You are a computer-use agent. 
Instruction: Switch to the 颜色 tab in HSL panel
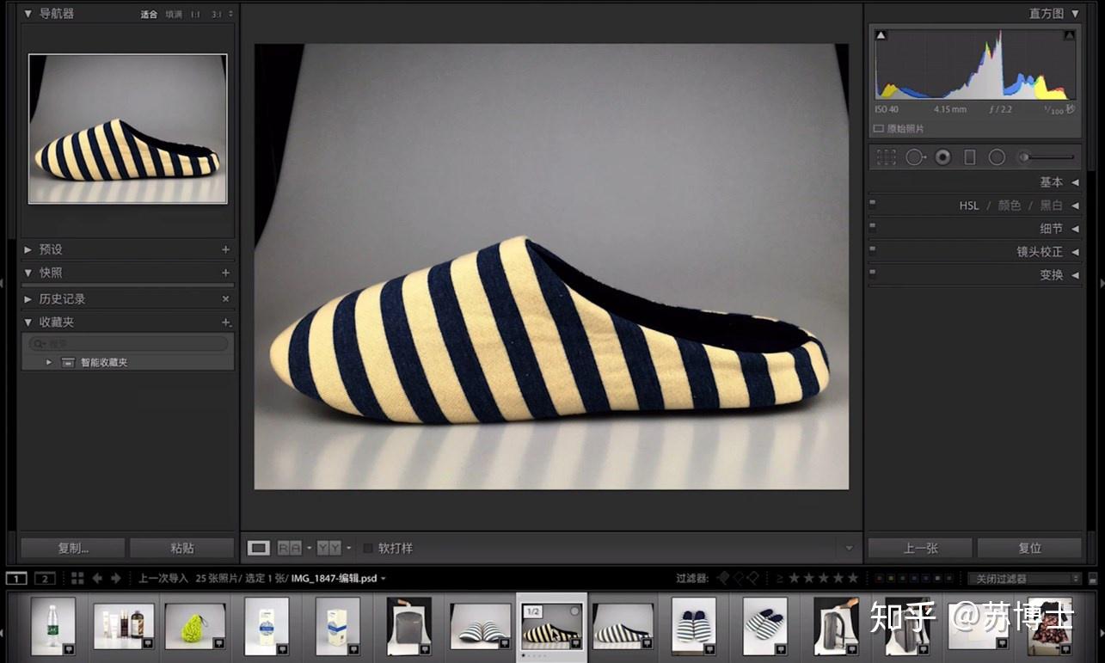point(1010,206)
